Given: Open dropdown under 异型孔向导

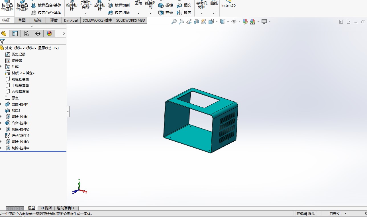Looking at the screenshot, I should pyautogui.click(x=86, y=13).
